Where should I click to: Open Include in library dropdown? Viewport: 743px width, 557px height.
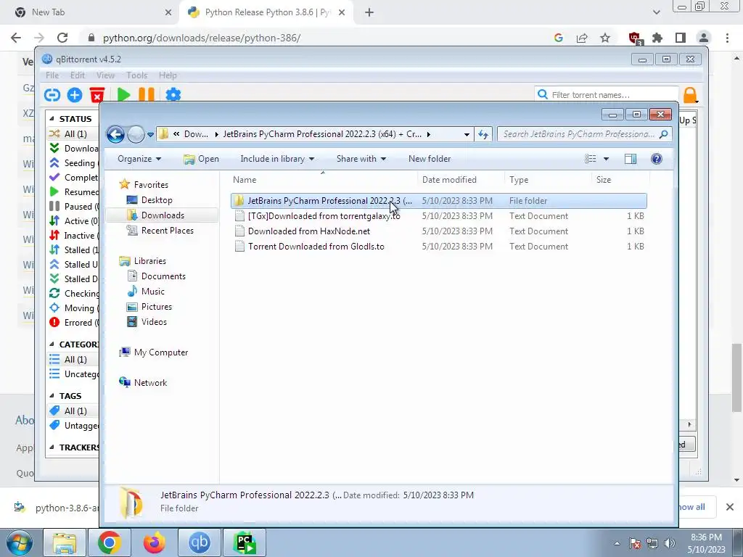(x=277, y=159)
